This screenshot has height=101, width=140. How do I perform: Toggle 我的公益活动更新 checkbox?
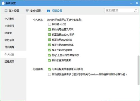pos(50,60)
